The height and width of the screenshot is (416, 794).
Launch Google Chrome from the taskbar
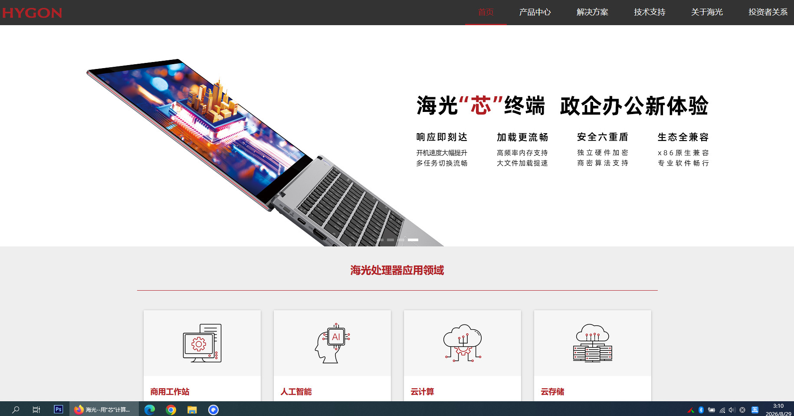[x=171, y=409]
